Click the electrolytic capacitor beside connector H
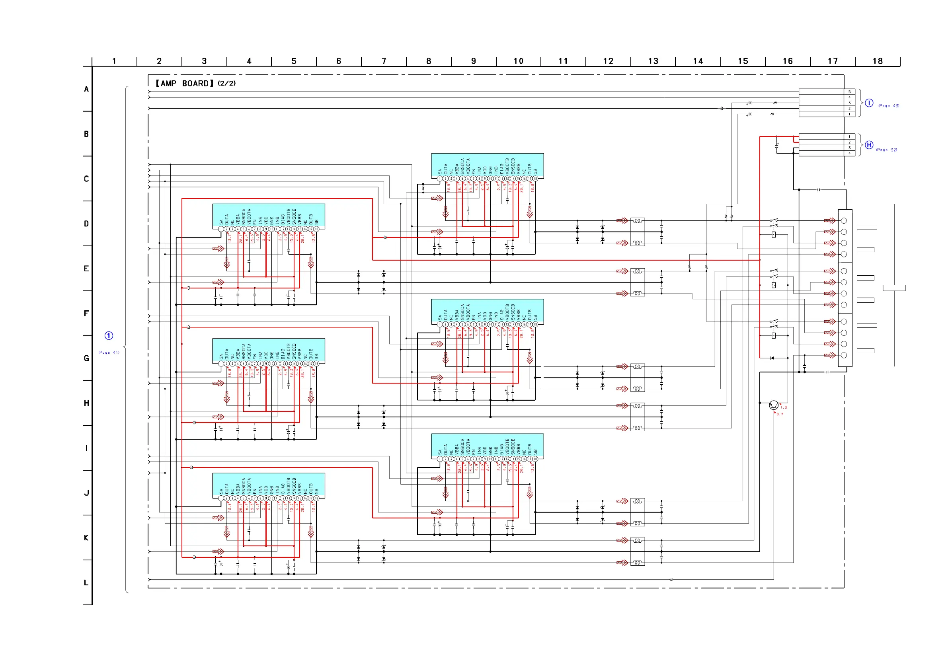This screenshot has width=948, height=670. (x=776, y=146)
